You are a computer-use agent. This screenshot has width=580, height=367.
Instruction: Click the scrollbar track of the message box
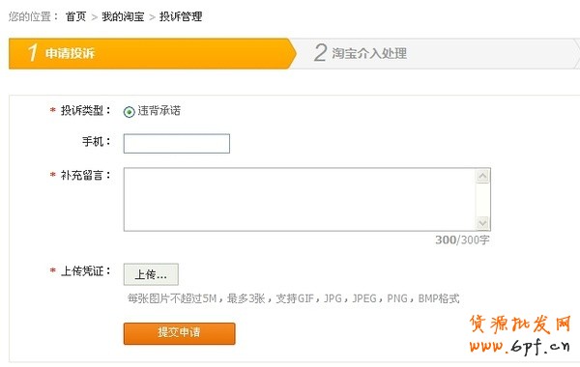coord(482,200)
